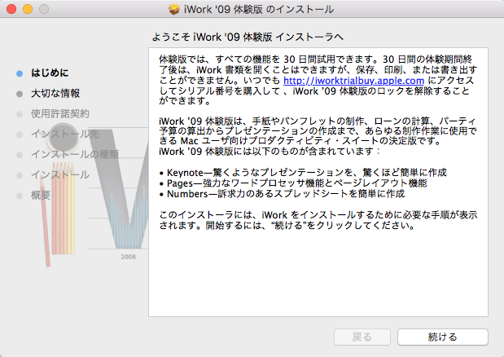Close the installer window with red button
The image size is (504, 357).
11,9
